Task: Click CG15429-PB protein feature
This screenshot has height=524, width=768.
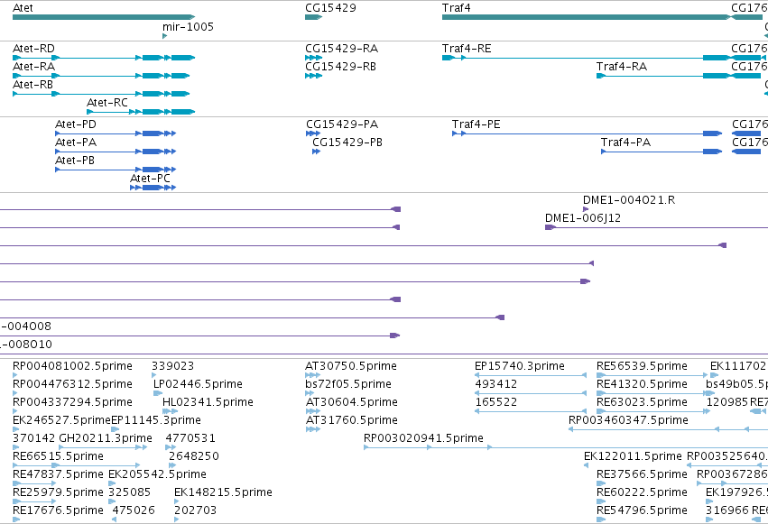Action: coord(317,152)
